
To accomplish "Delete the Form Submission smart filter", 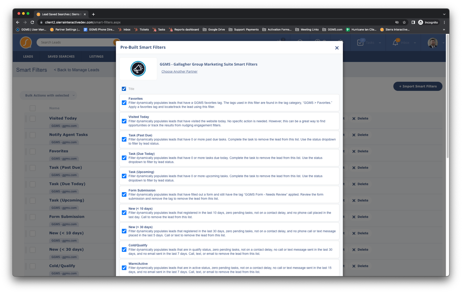I will tap(360, 217).
